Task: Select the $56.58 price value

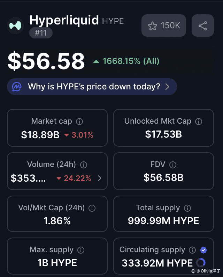Action: [x=46, y=61]
